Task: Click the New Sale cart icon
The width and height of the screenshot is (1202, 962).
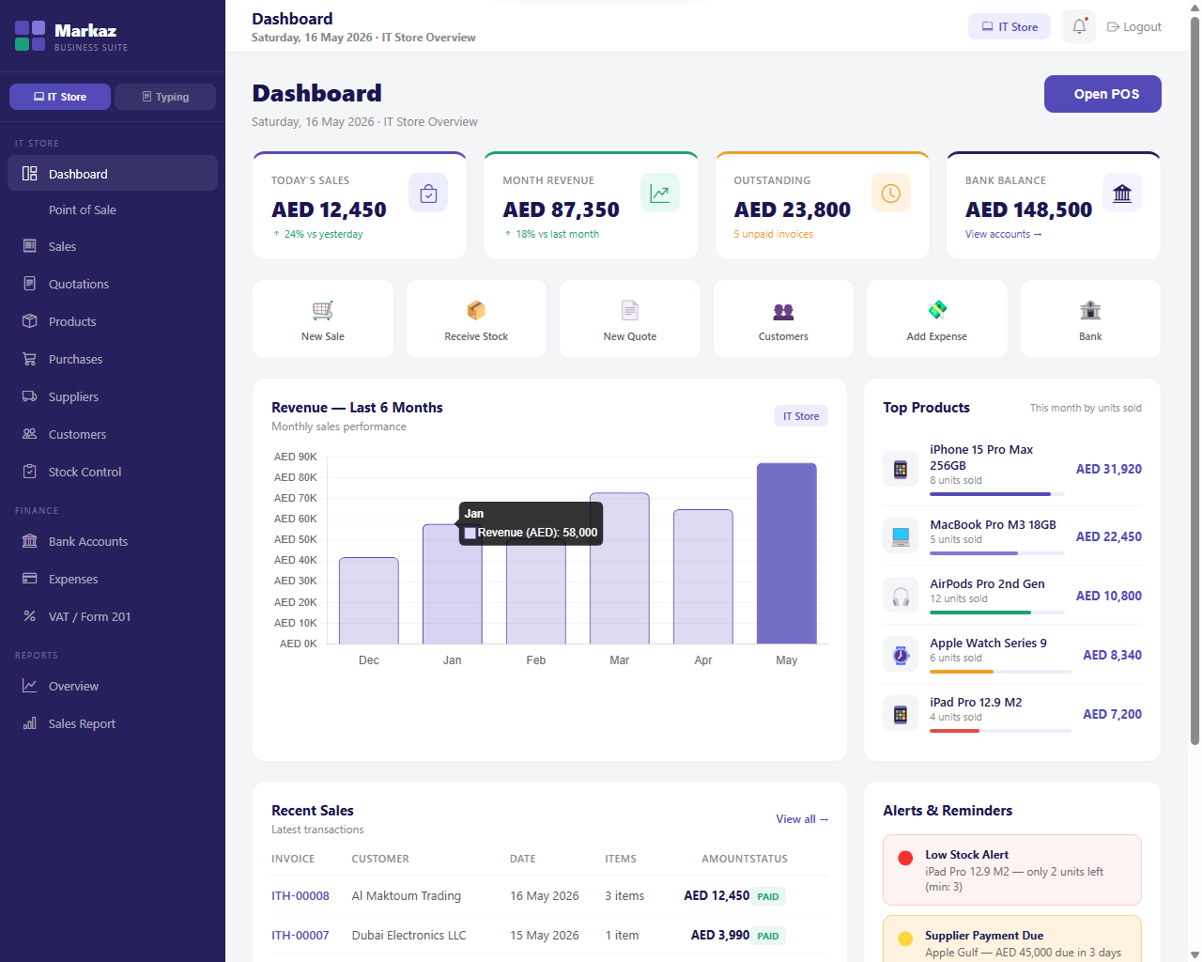Action: click(x=323, y=310)
